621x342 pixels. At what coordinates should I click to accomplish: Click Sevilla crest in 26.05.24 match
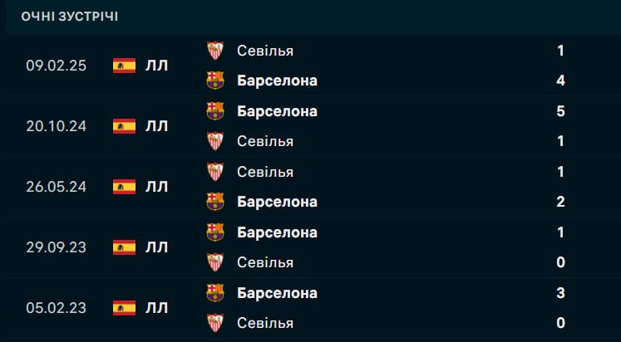click(214, 172)
